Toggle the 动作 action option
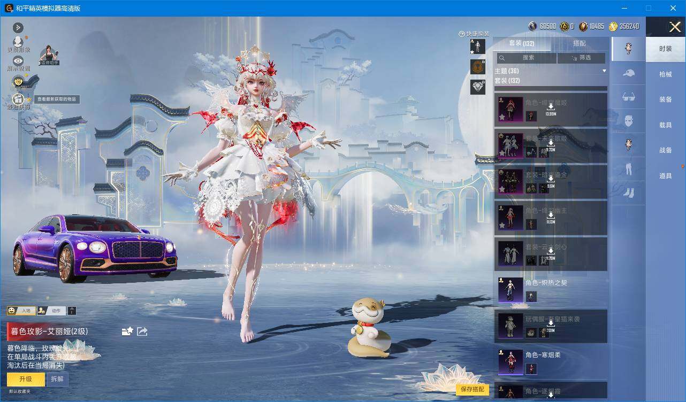 (x=51, y=311)
